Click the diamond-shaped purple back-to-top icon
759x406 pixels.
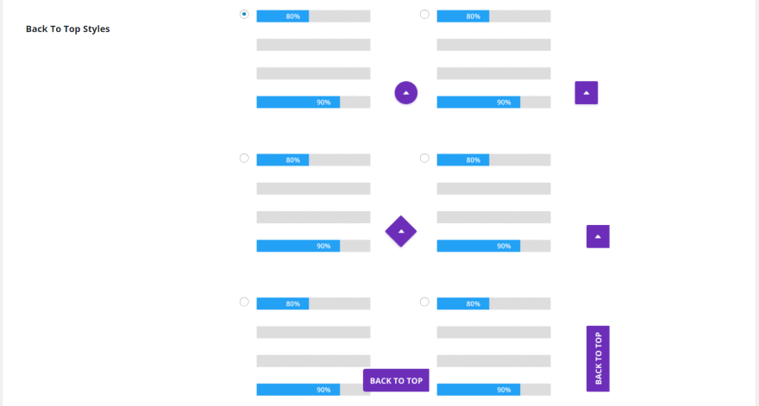pos(401,231)
